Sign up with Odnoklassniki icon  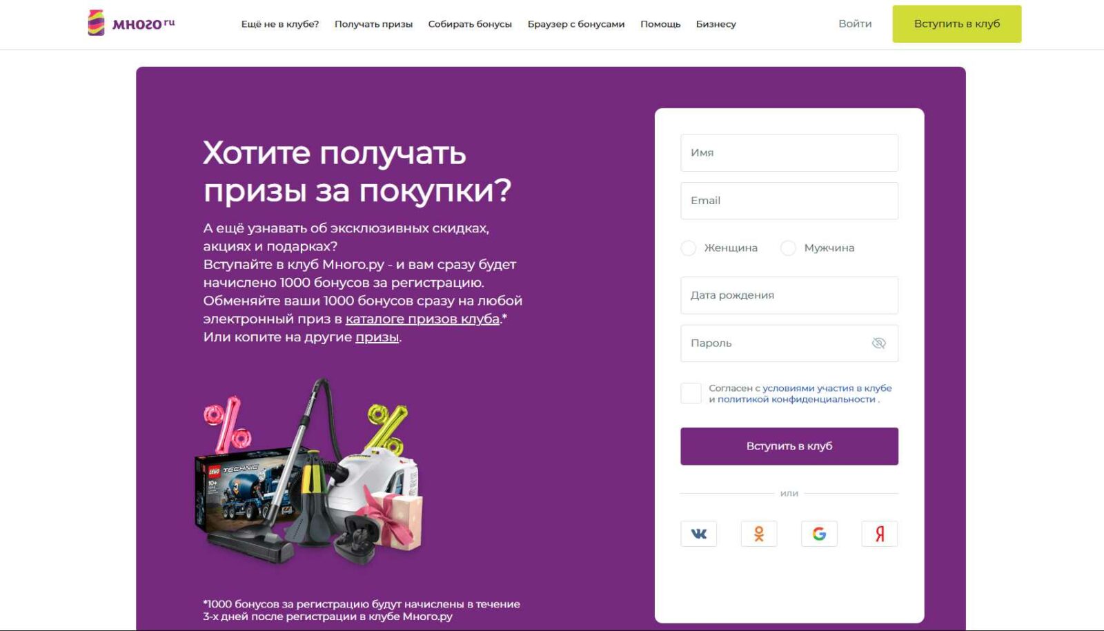[x=759, y=534]
